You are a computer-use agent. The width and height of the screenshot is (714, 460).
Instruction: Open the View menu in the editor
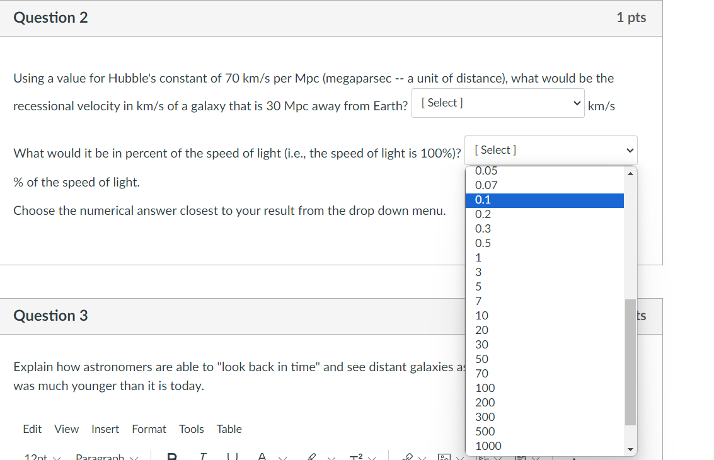(x=66, y=429)
